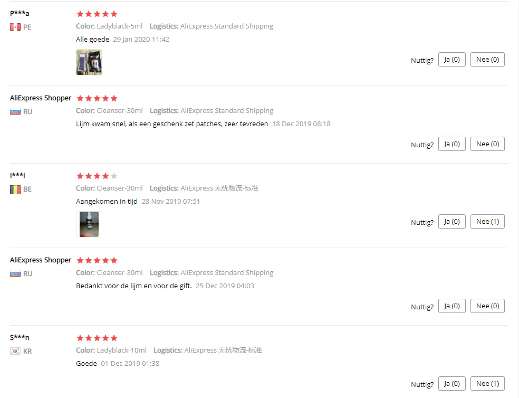Viewport: 519px width, 398px height.
Task: Click the Peru flag icon next to PE
Action: click(x=15, y=27)
